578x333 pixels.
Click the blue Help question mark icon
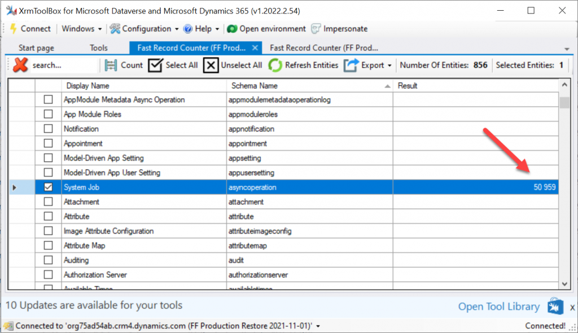[x=188, y=29]
